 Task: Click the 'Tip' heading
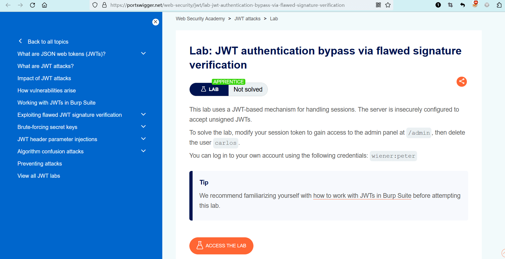coord(204,182)
